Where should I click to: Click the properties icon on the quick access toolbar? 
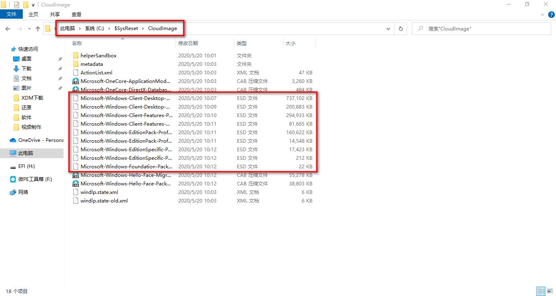point(18,4)
